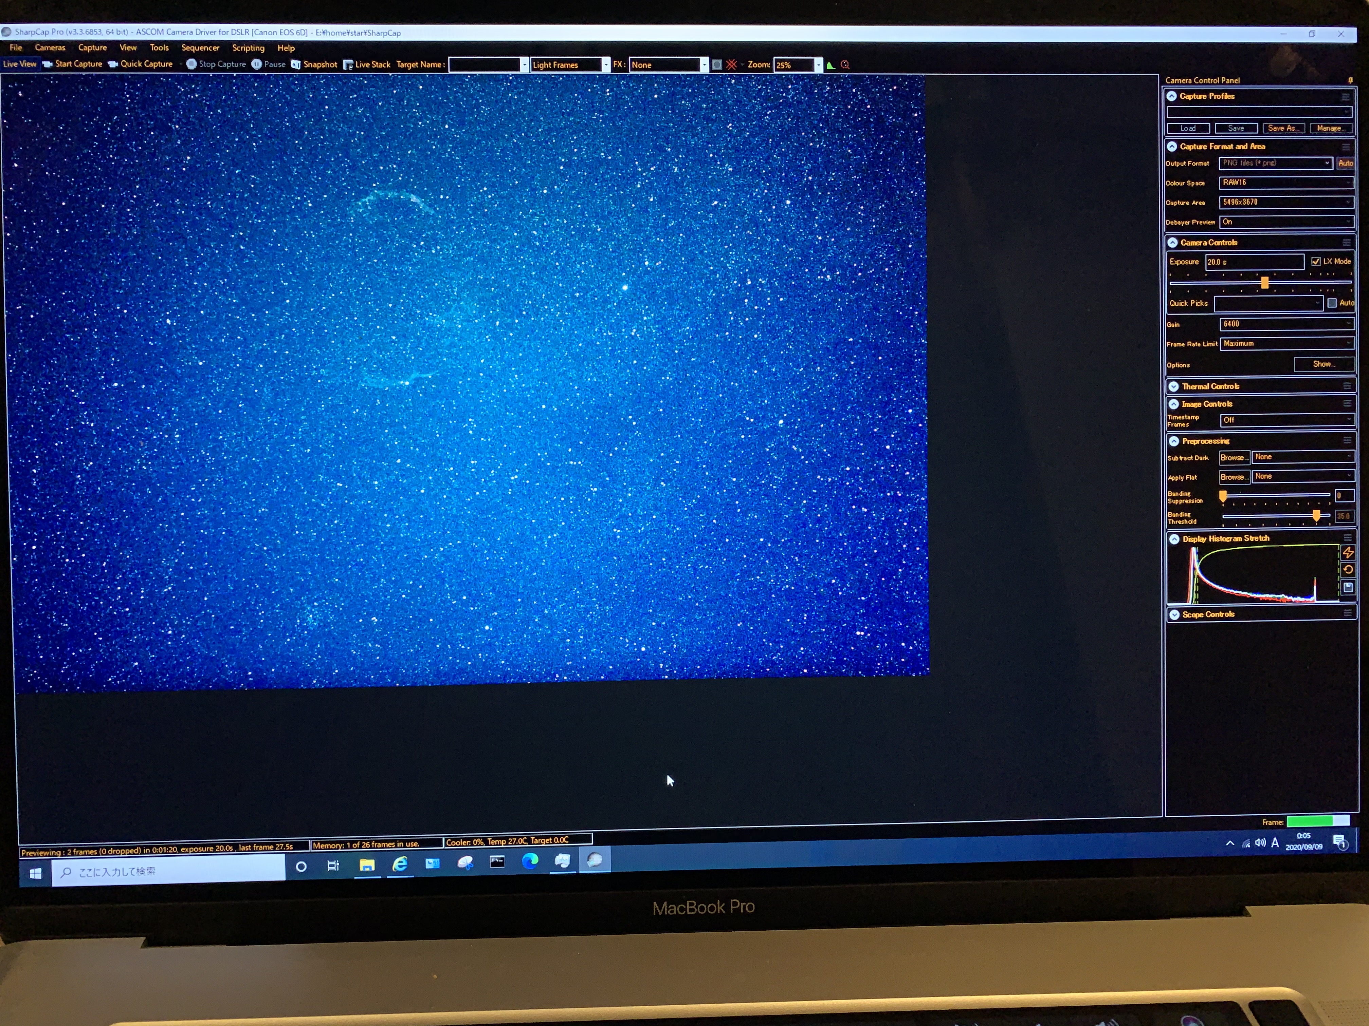Viewport: 1369px width, 1026px height.
Task: Click the Quick Capture icon
Action: (x=113, y=64)
